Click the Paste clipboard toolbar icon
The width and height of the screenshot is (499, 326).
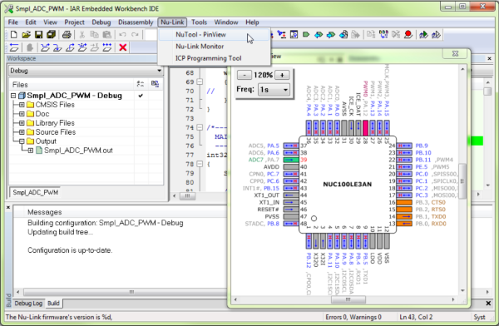tap(107, 35)
